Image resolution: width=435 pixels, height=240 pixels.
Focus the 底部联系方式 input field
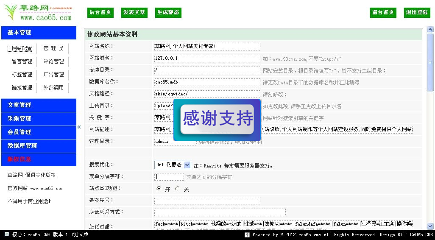click(220, 212)
